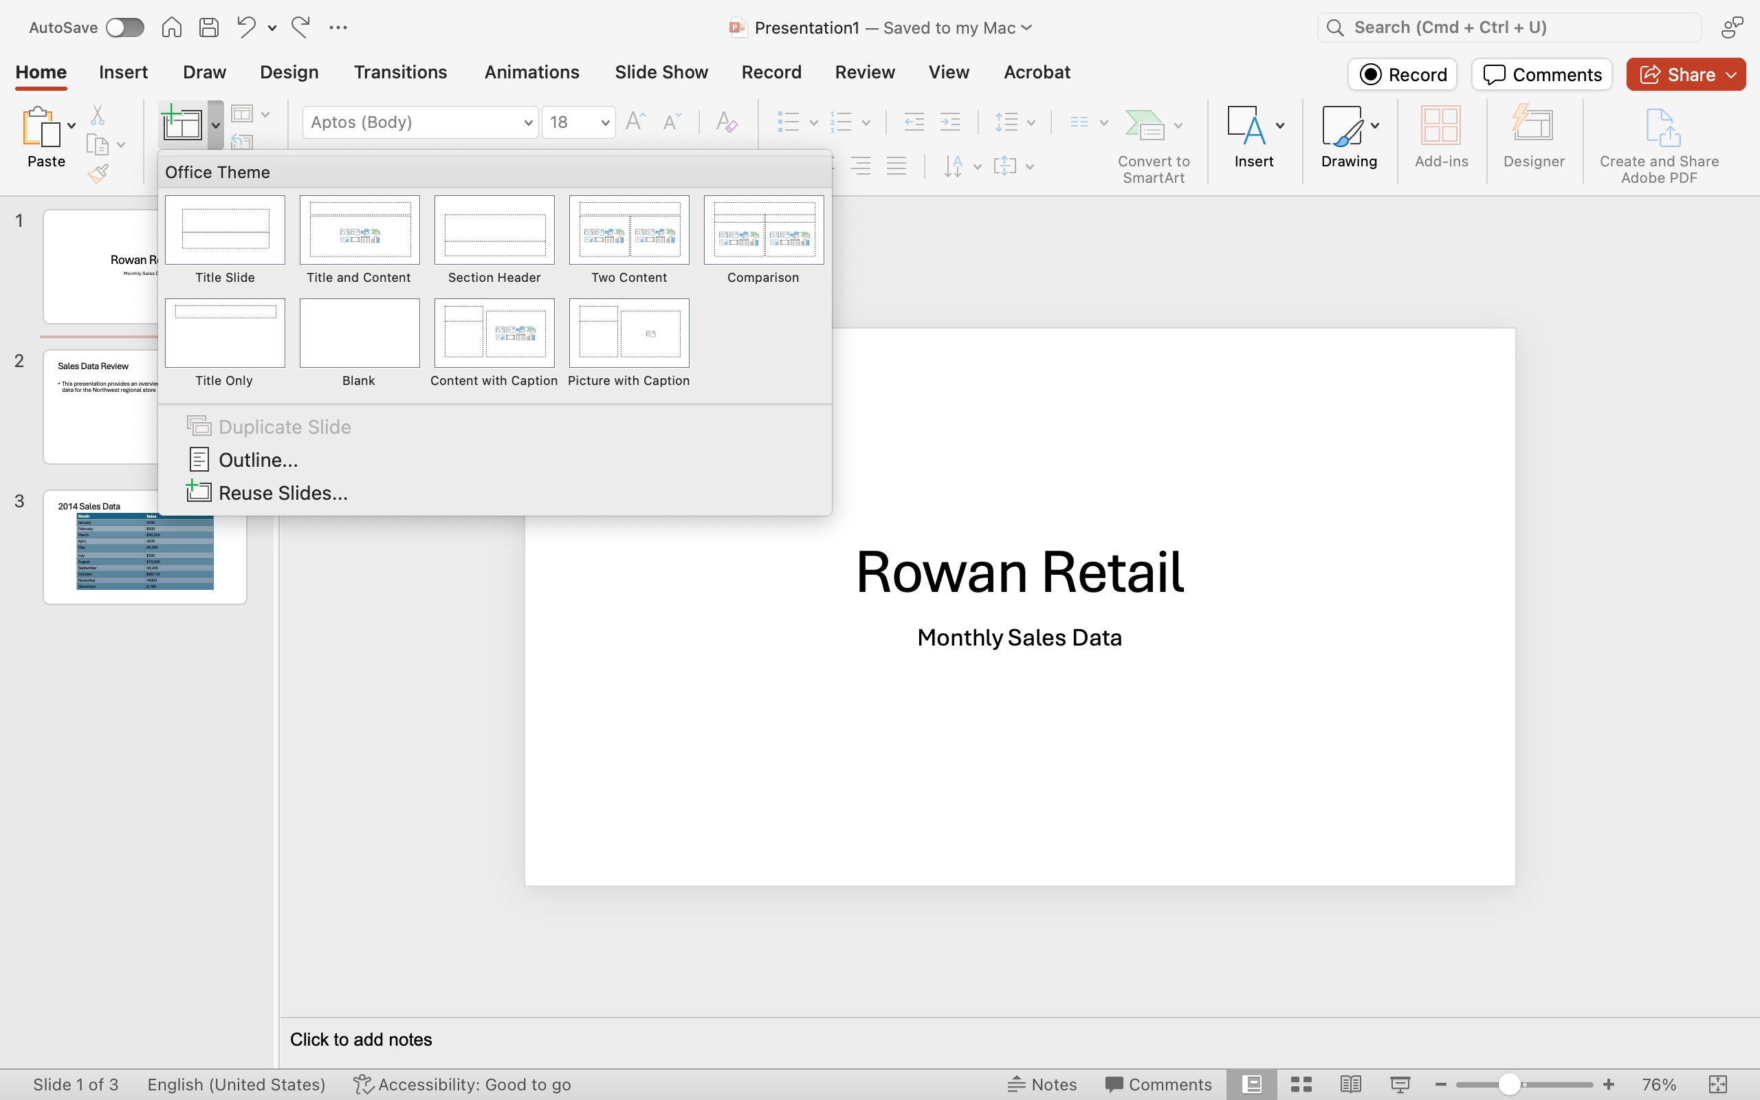
Task: Open the Paste options arrow
Action: (71, 126)
